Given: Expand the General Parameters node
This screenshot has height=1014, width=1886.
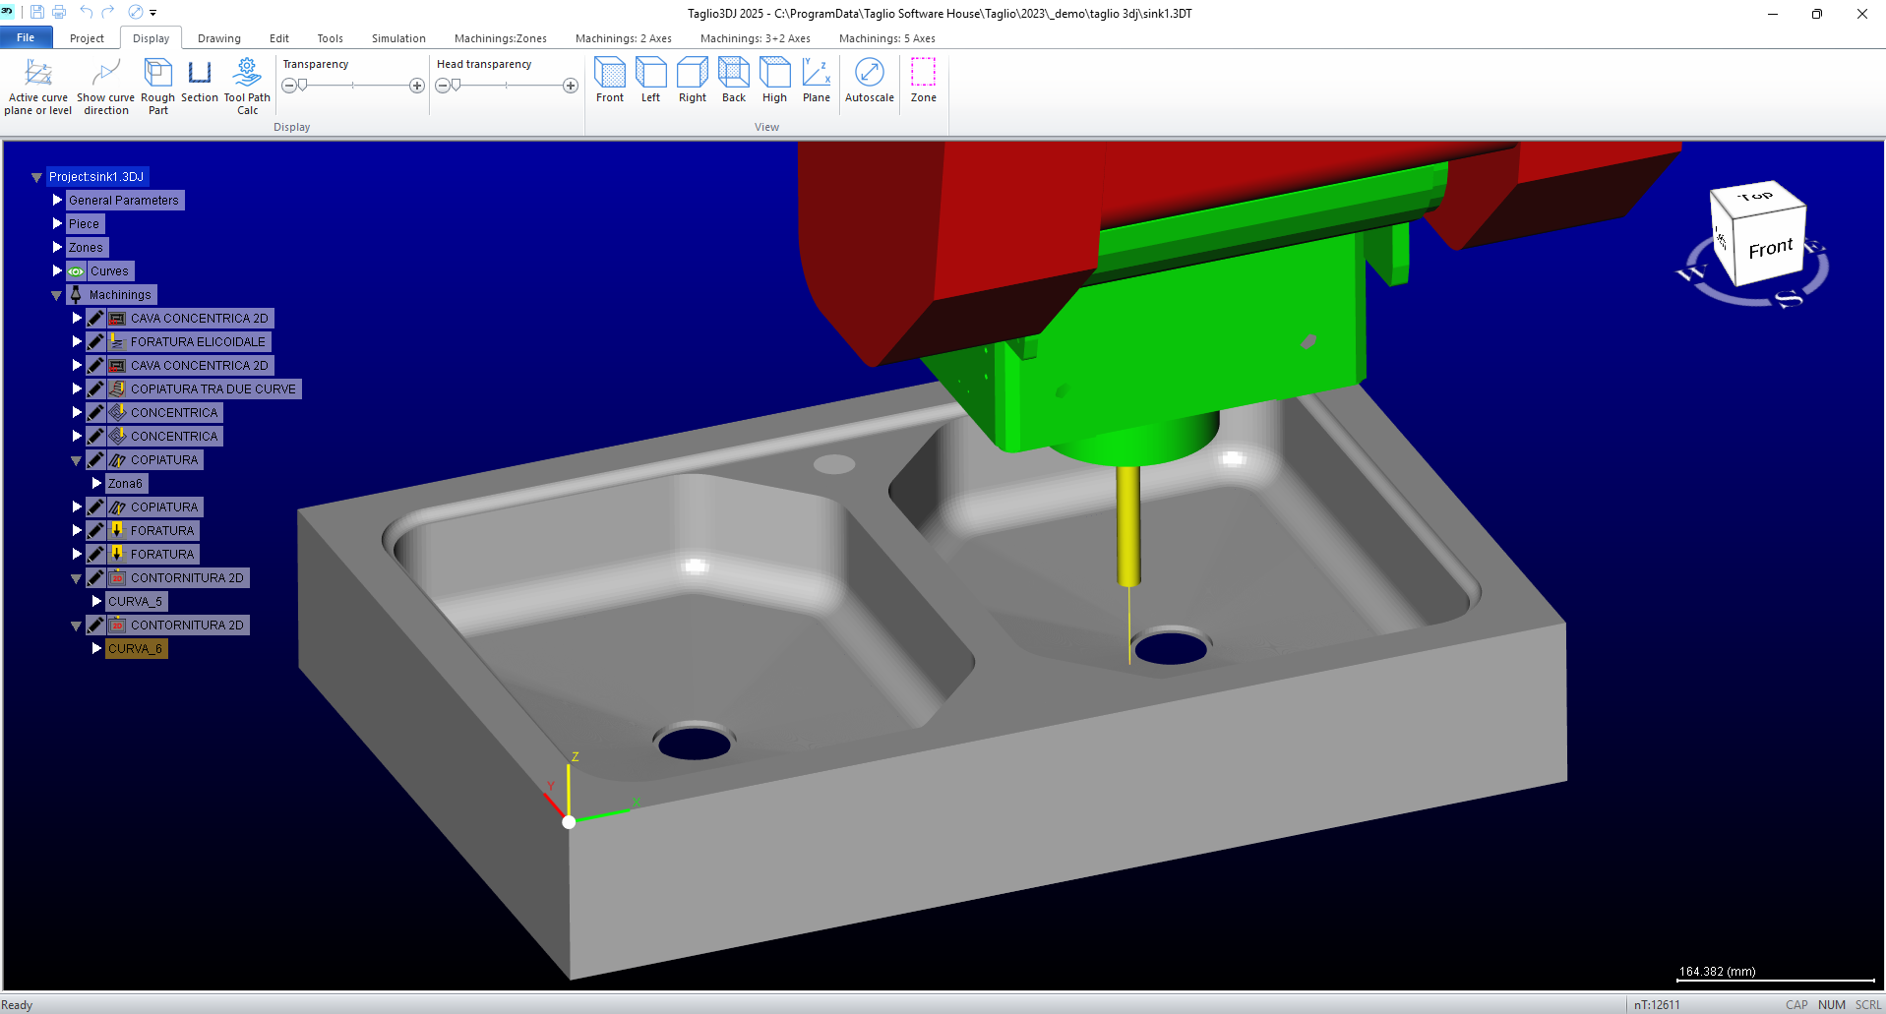Looking at the screenshot, I should pos(57,201).
